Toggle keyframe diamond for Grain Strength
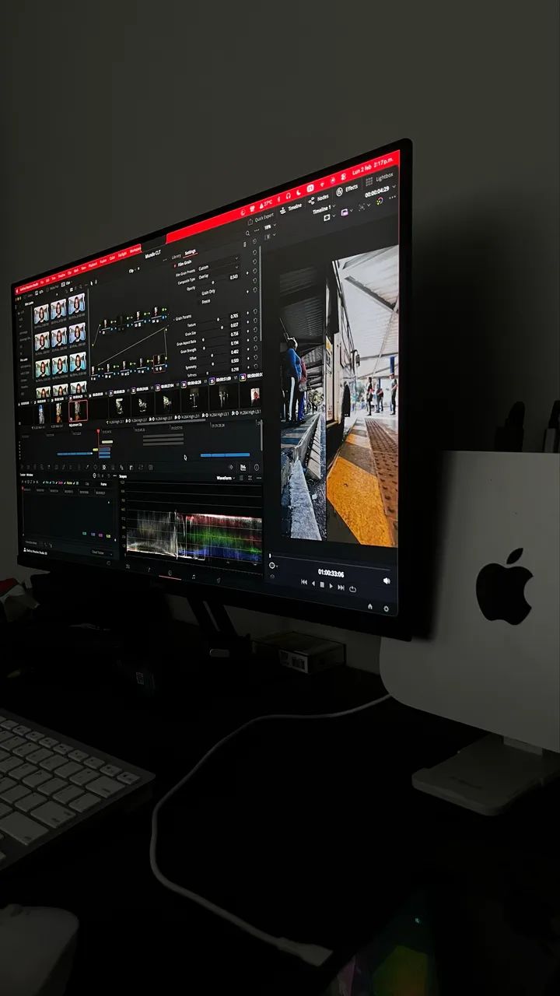Viewport: 560px width, 996px height. coord(247,341)
